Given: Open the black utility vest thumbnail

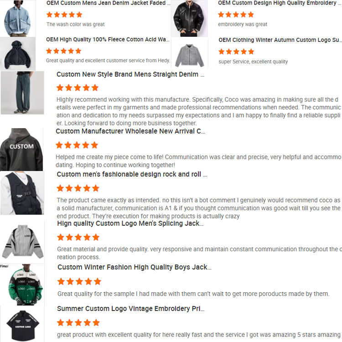Looking at the screenshot, I should pyautogui.click(x=22, y=193).
